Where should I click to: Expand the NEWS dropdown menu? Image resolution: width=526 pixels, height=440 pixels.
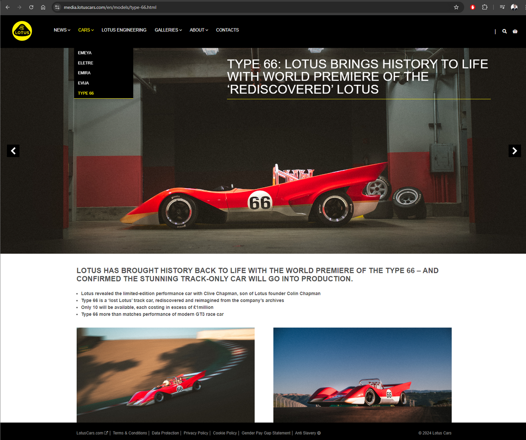click(62, 30)
